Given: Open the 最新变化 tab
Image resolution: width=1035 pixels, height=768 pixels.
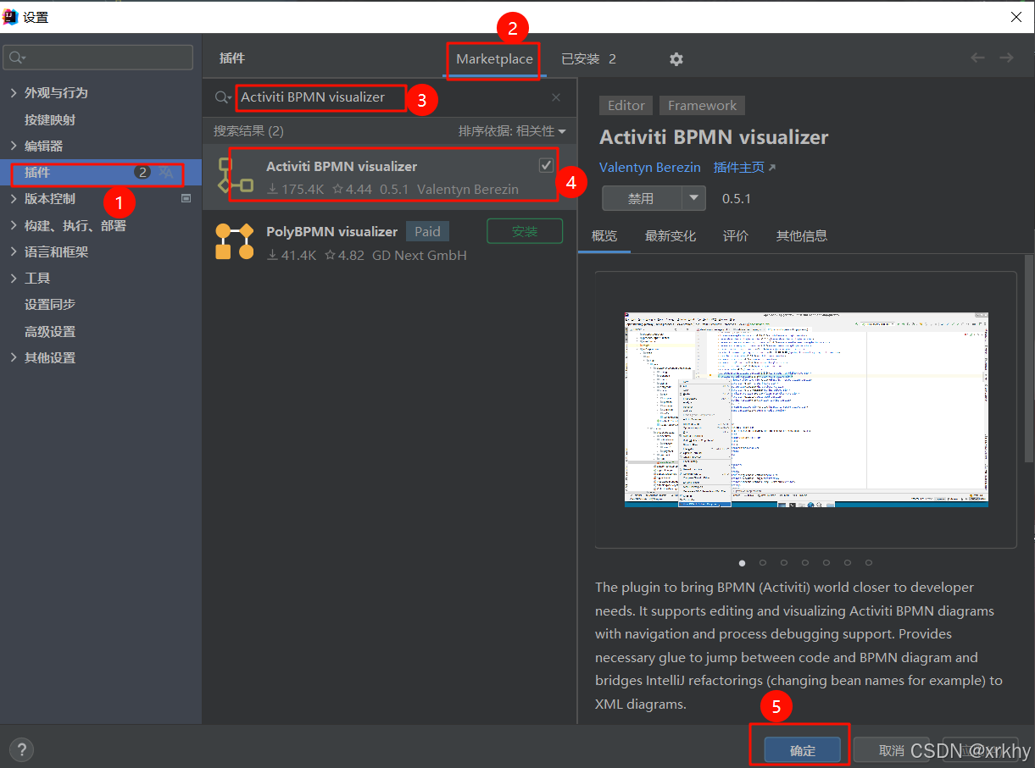Looking at the screenshot, I should (671, 236).
